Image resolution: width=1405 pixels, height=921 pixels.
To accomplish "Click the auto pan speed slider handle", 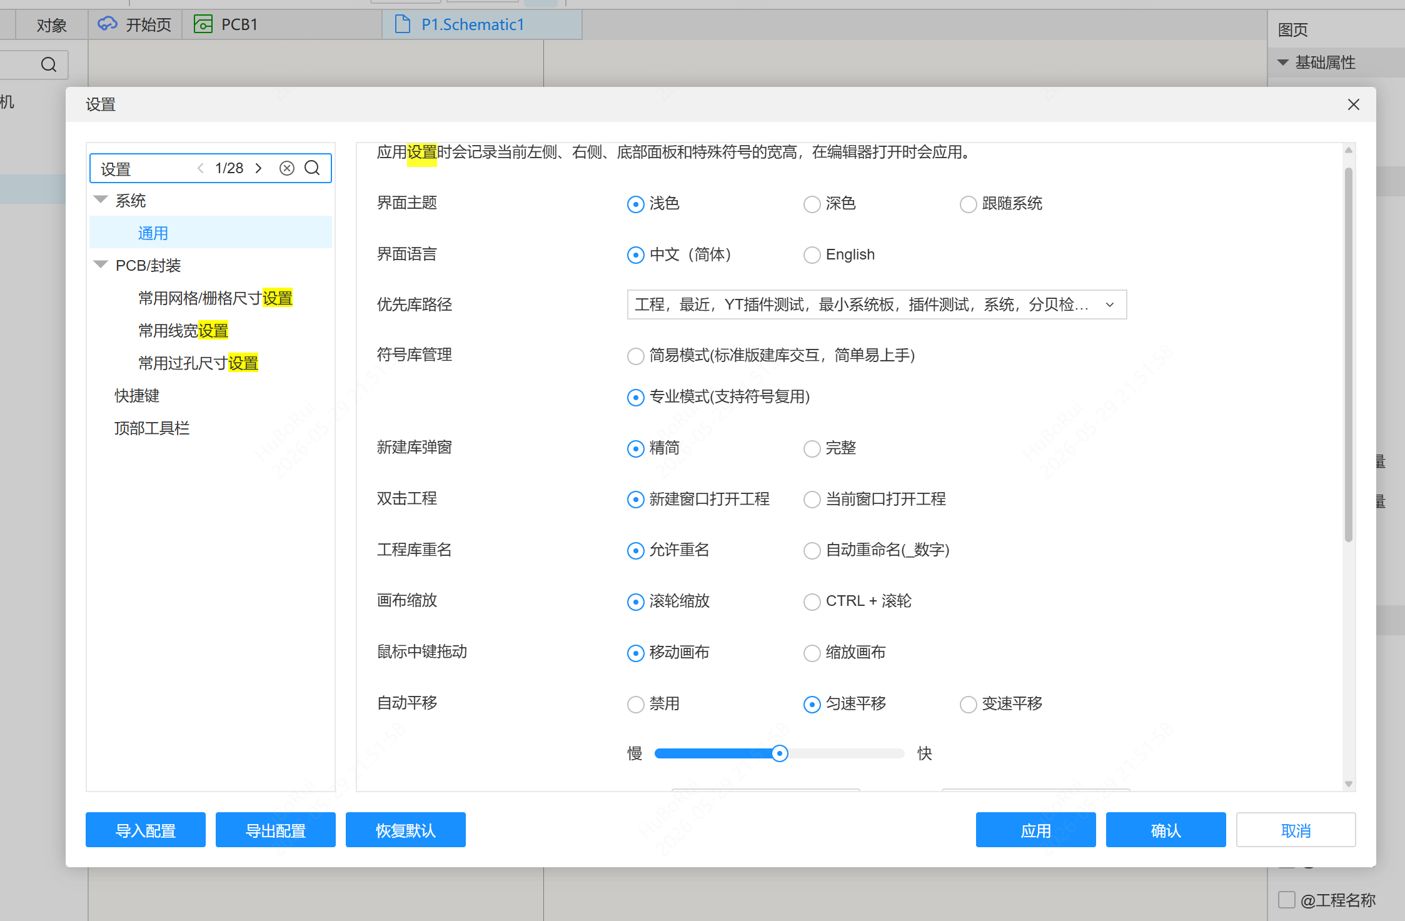I will point(780,753).
